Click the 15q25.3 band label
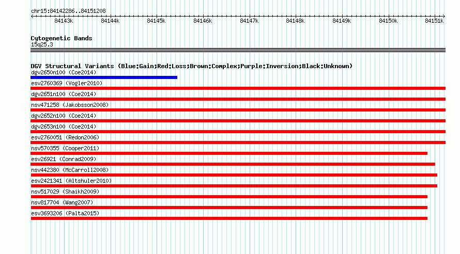460x254 pixels. coord(42,44)
